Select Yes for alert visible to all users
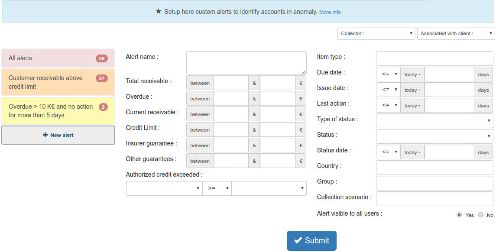496x252 pixels. [459, 215]
